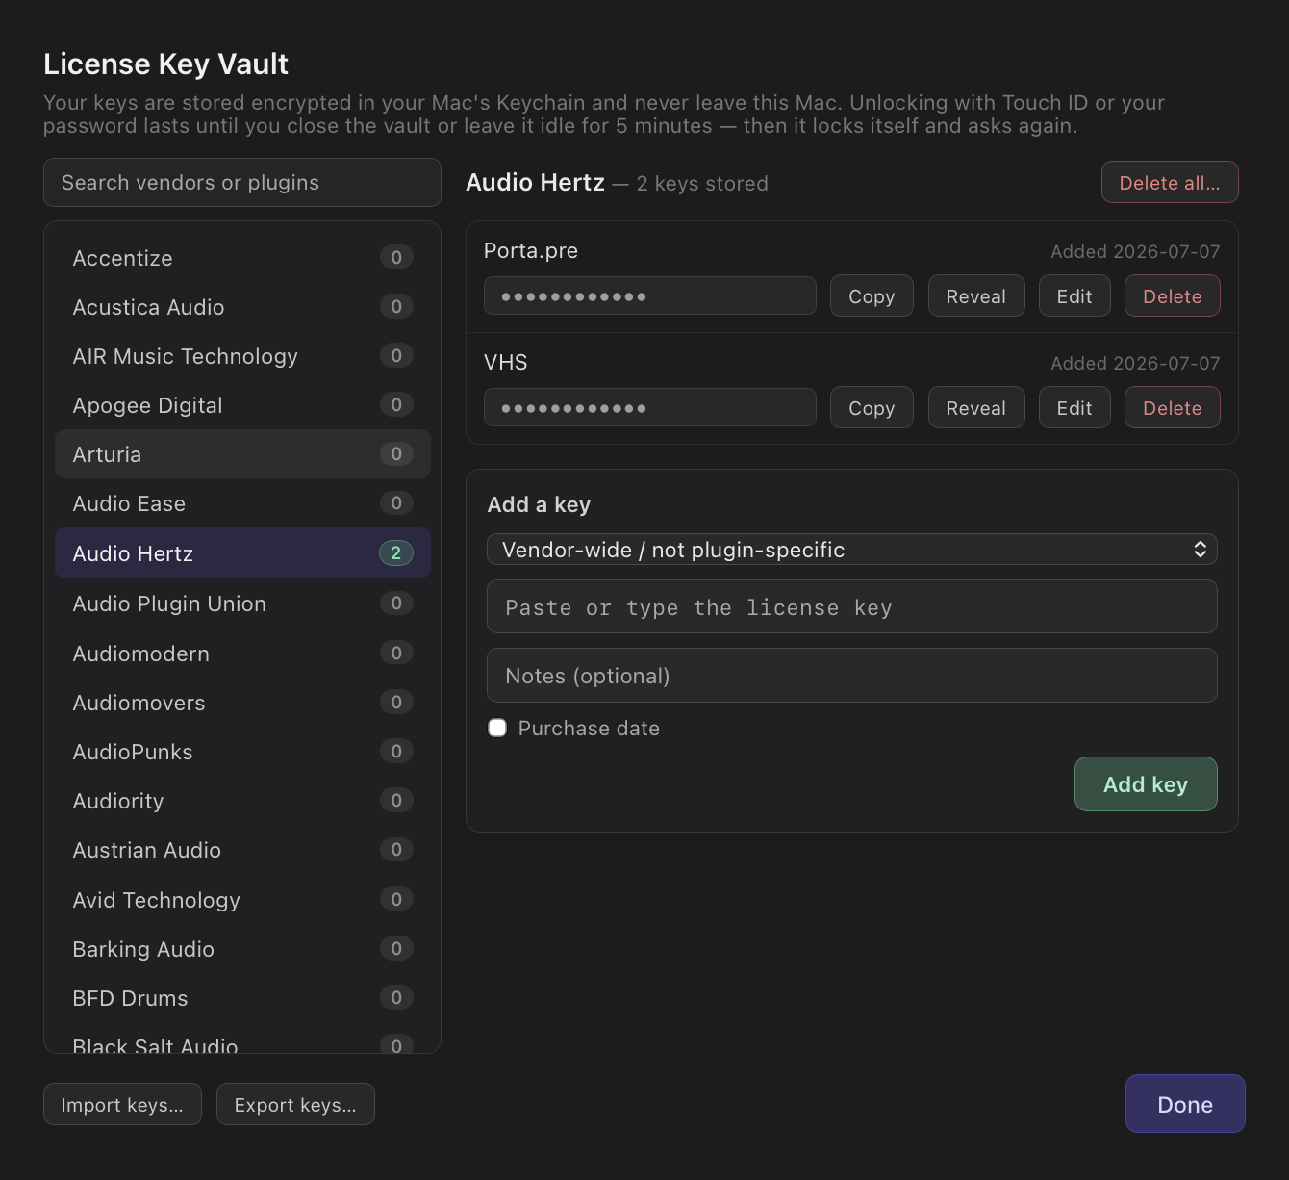
Task: Click the Delete all... button
Action: [1170, 182]
